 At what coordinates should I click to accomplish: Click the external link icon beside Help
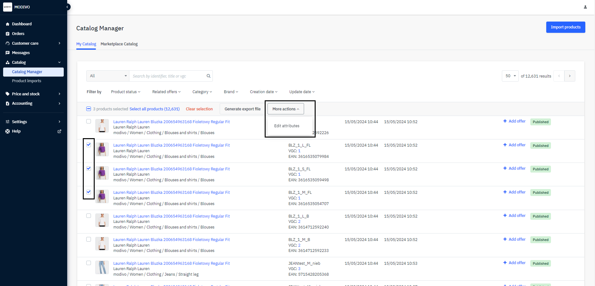click(x=59, y=131)
